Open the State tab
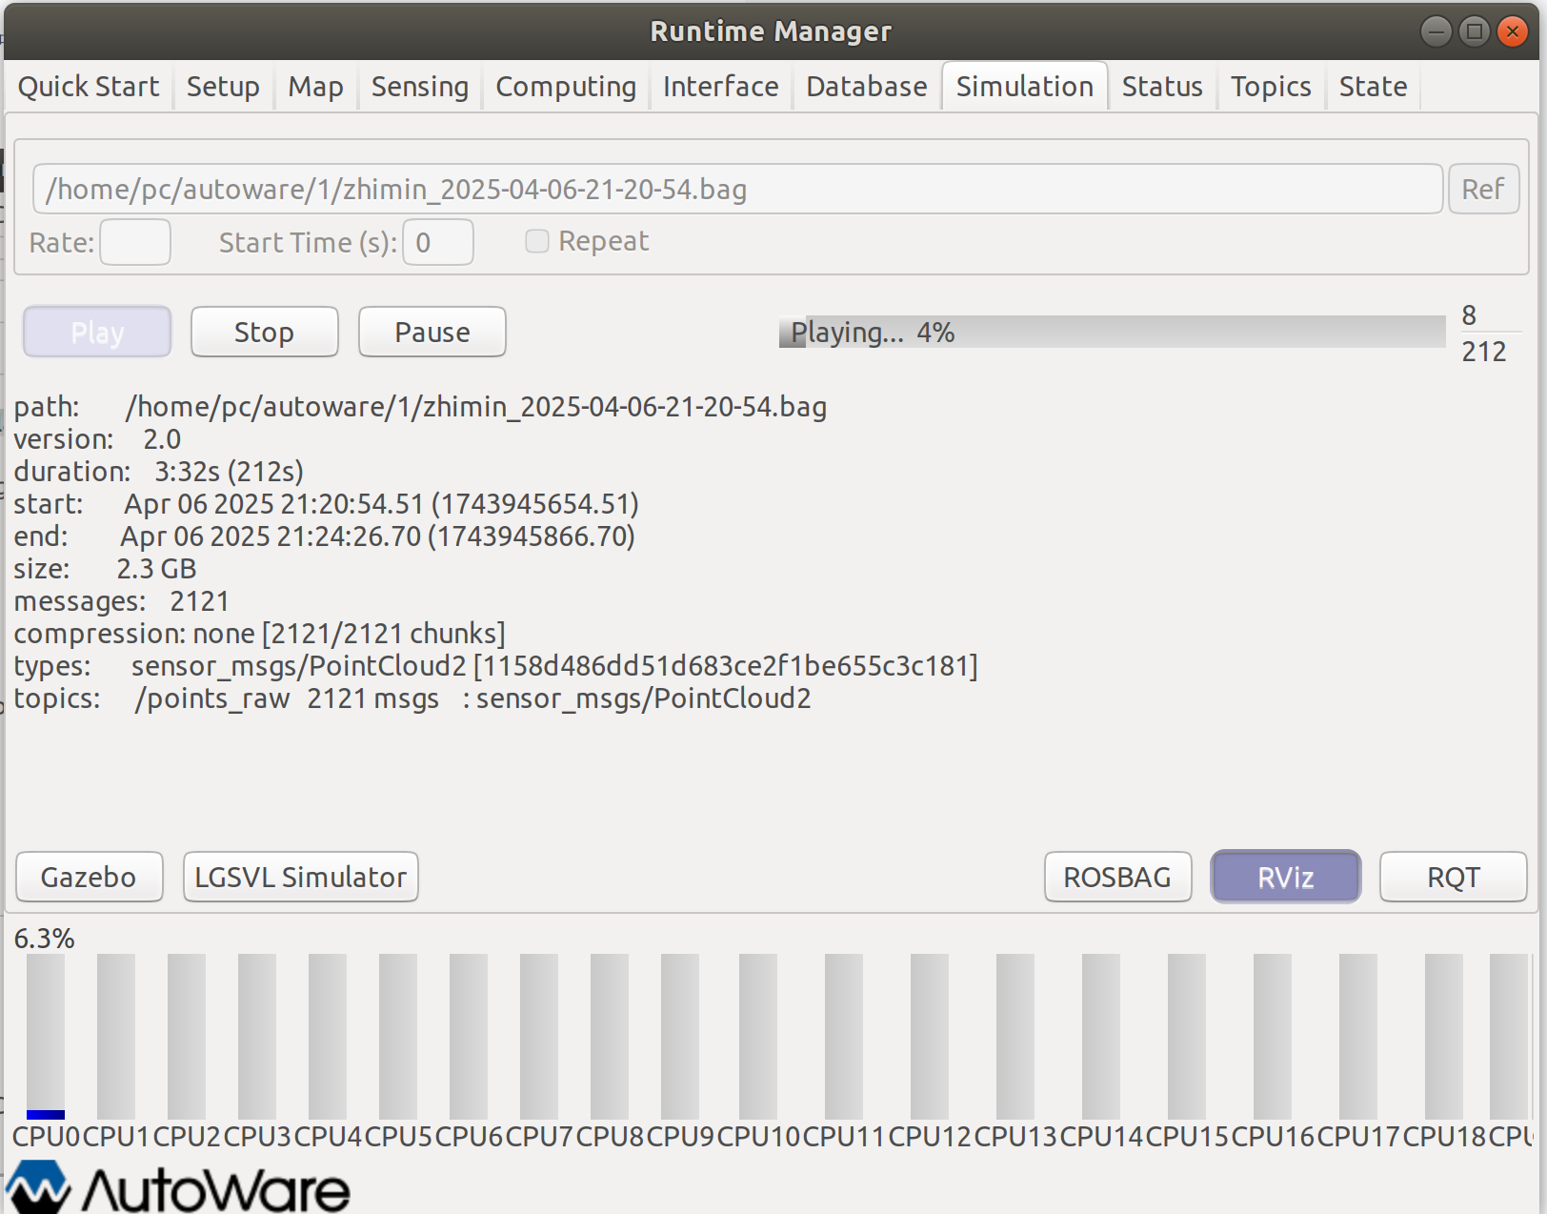Viewport: 1547px width, 1214px height. [x=1373, y=87]
